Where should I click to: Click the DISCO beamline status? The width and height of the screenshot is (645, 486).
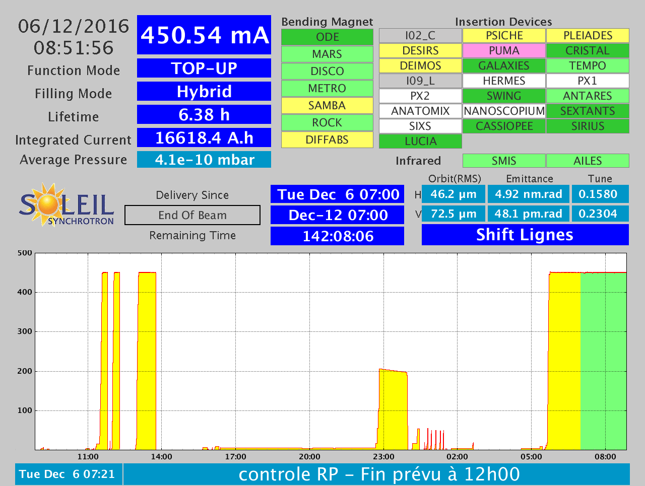(327, 72)
